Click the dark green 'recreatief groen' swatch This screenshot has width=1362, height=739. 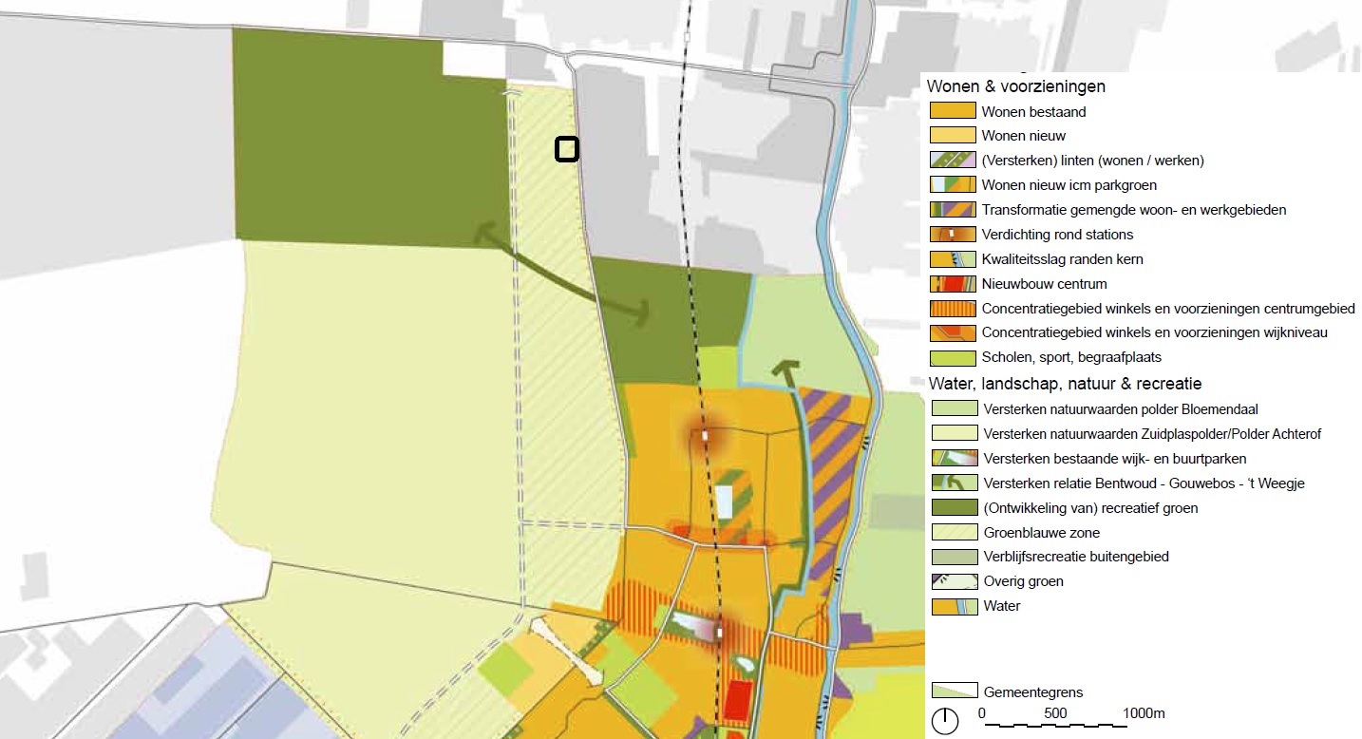(953, 508)
